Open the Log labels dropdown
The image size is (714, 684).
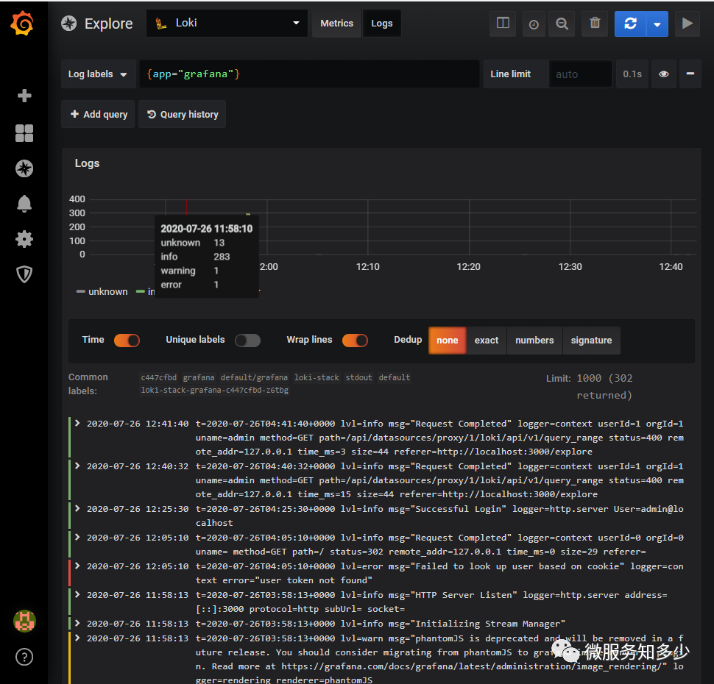click(x=99, y=74)
